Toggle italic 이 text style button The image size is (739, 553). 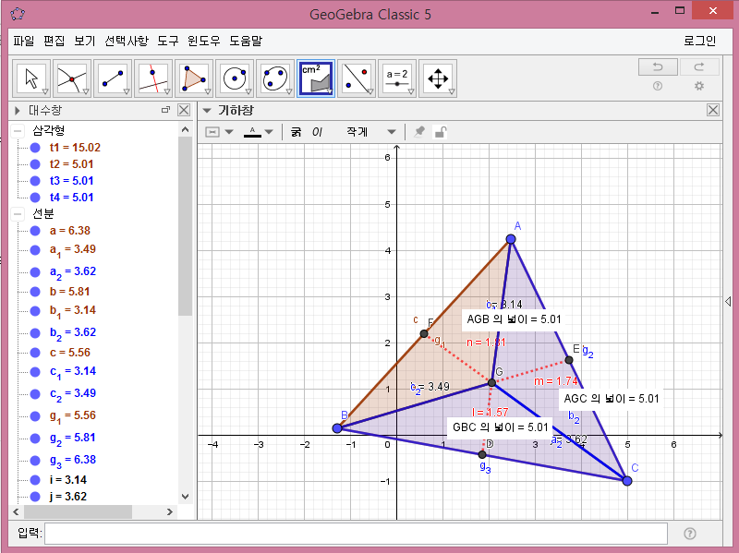click(317, 132)
